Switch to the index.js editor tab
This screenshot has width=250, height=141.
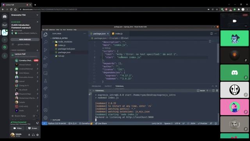[119, 34]
